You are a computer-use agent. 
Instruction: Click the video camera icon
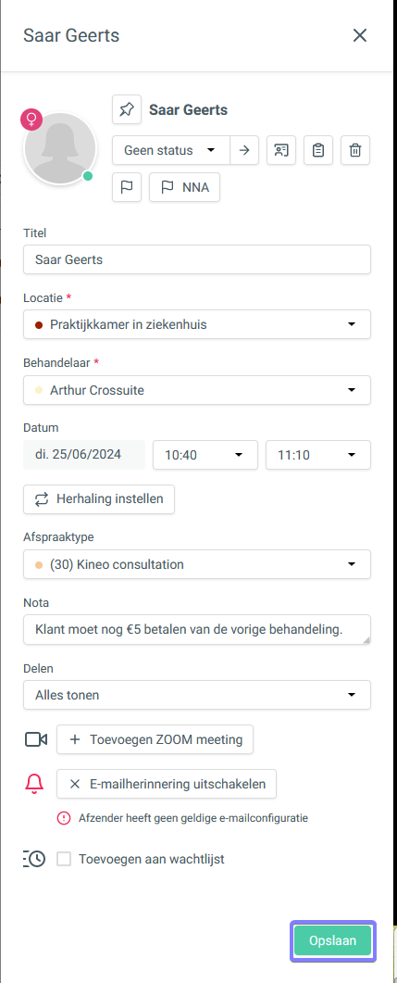click(x=36, y=739)
